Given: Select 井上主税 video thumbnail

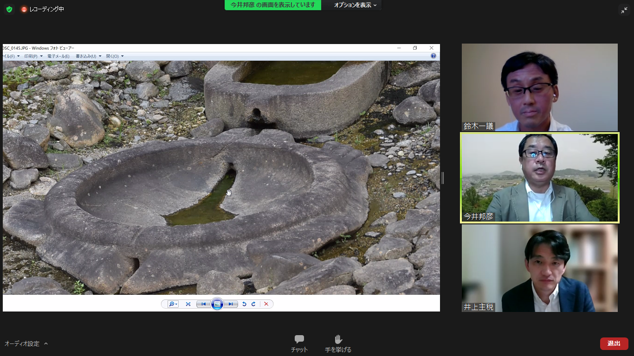Looking at the screenshot, I should pos(540,268).
